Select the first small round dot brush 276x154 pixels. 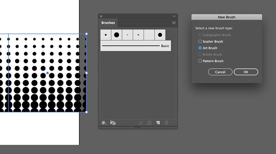106,35
